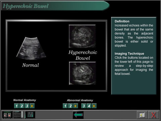161x121 pixels.
Task: Click the Normal bowel ultrasound image
Action: (x=31, y=48)
